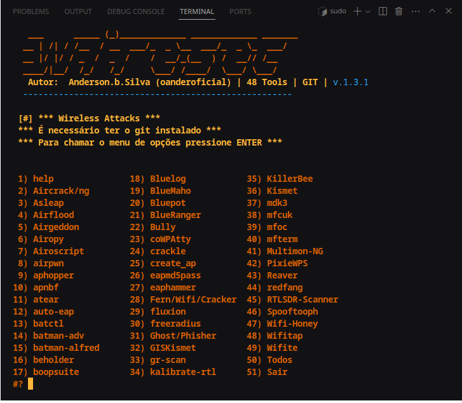Click option '34) kalibrate-rtl'
Screen dimensions: 462x403
[173, 372]
